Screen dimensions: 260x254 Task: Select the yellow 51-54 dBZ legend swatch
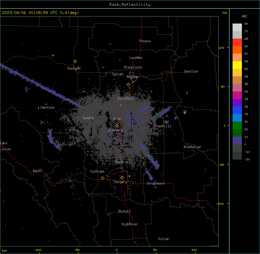click(x=237, y=65)
